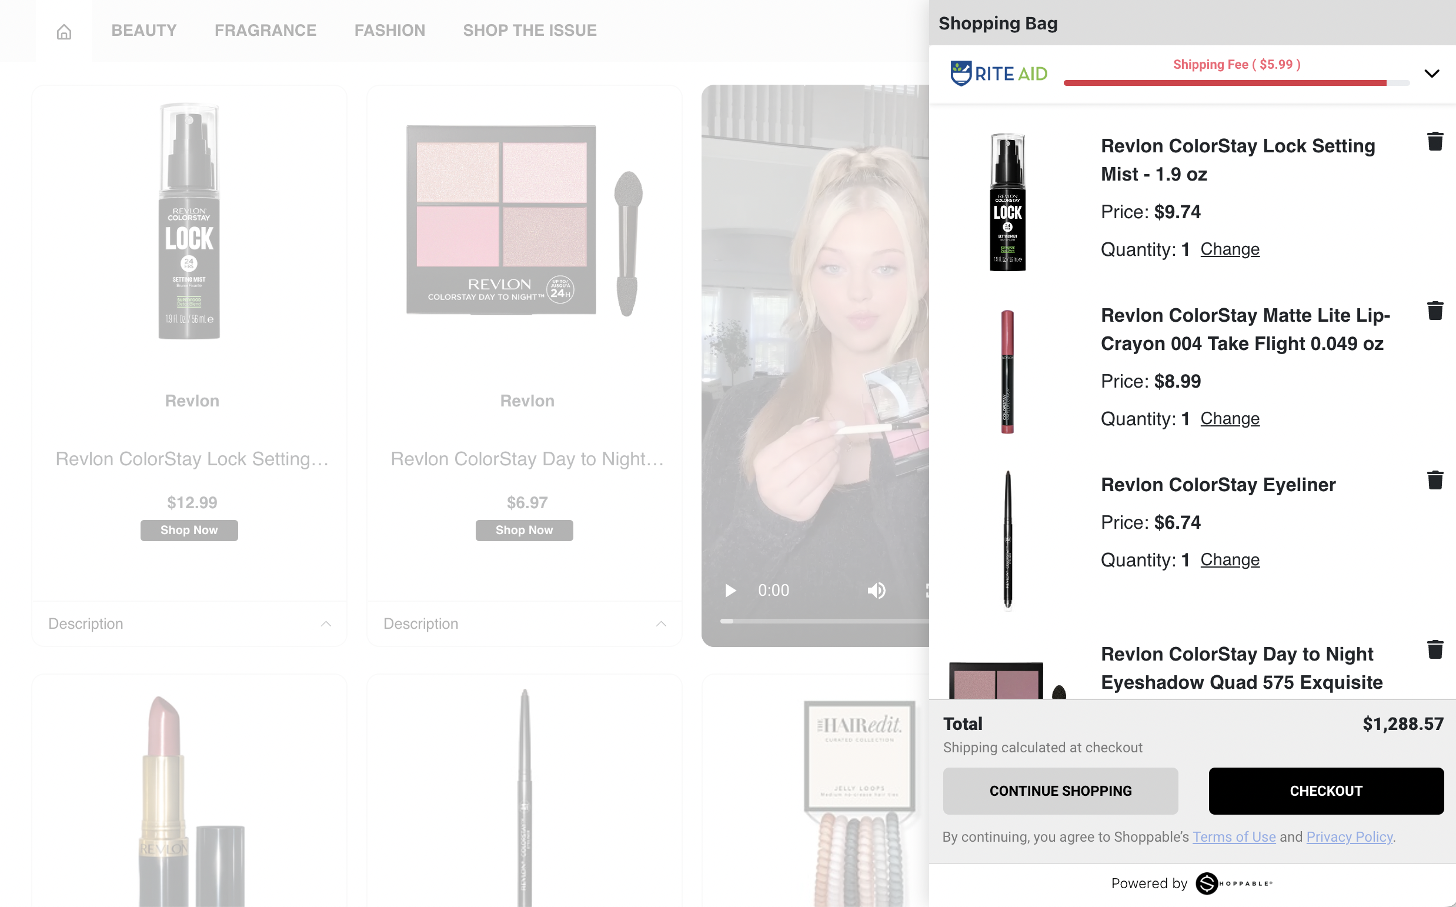
Task: Open Lock Setting Mist product image
Action: coord(189,221)
